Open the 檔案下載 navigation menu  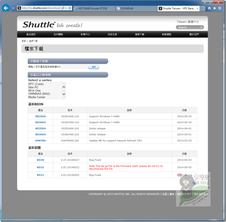tap(140, 34)
